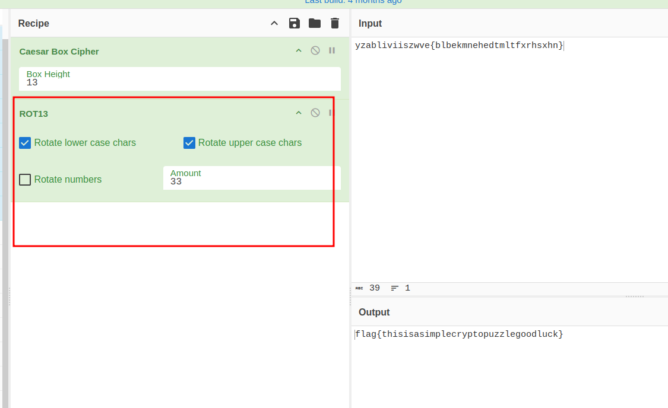Enable Rotate numbers checkbox
The height and width of the screenshot is (408, 668).
[25, 180]
